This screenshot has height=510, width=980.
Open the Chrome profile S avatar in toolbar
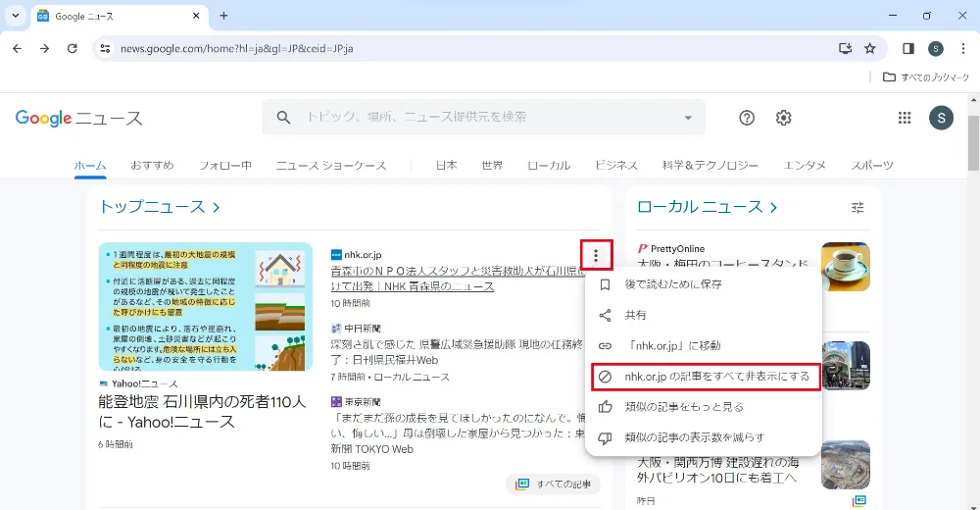[936, 48]
